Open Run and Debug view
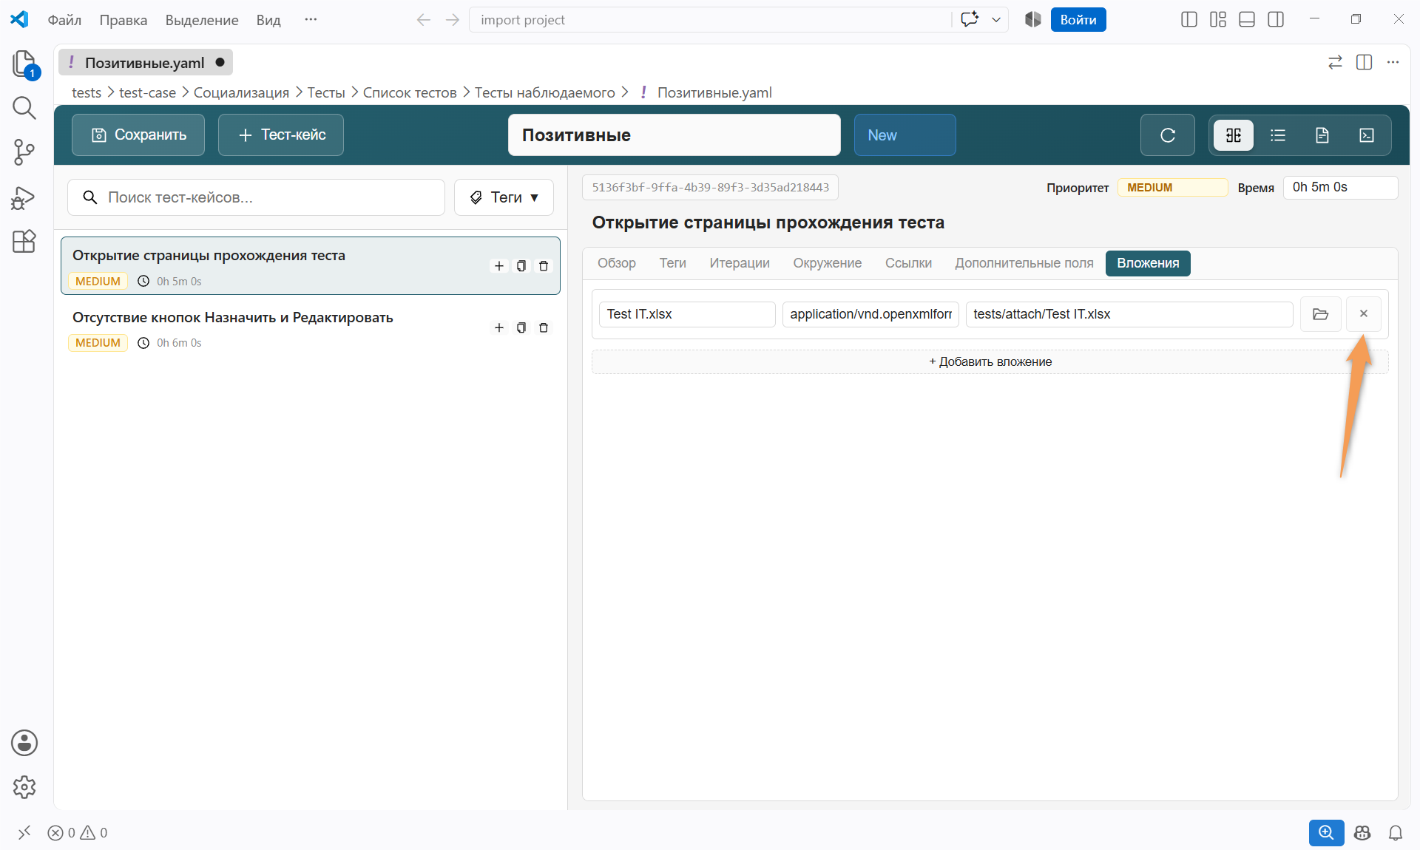Image resolution: width=1420 pixels, height=850 pixels. point(24,197)
